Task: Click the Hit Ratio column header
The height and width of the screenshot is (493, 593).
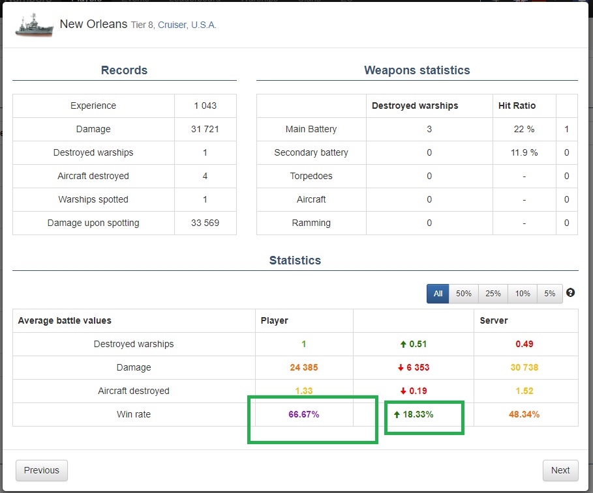Action: point(517,106)
